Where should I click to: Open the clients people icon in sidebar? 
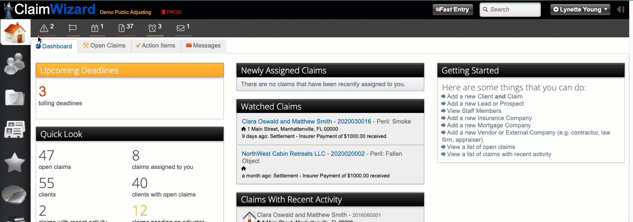(x=15, y=64)
